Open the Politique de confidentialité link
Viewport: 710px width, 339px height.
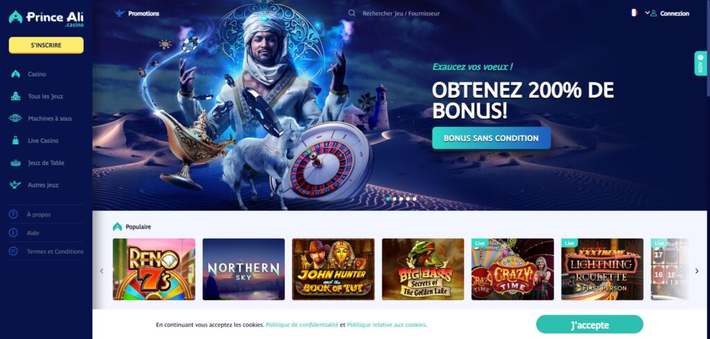point(302,324)
